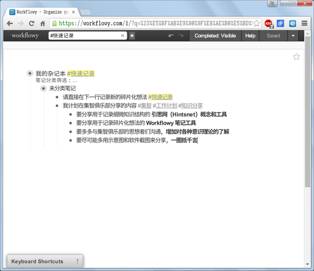Click the Saved button
The image size is (314, 271).
(x=273, y=36)
